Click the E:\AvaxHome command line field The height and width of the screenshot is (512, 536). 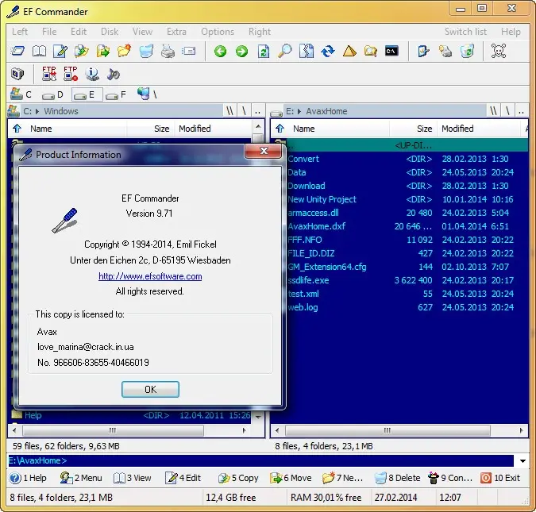pyautogui.click(x=260, y=460)
